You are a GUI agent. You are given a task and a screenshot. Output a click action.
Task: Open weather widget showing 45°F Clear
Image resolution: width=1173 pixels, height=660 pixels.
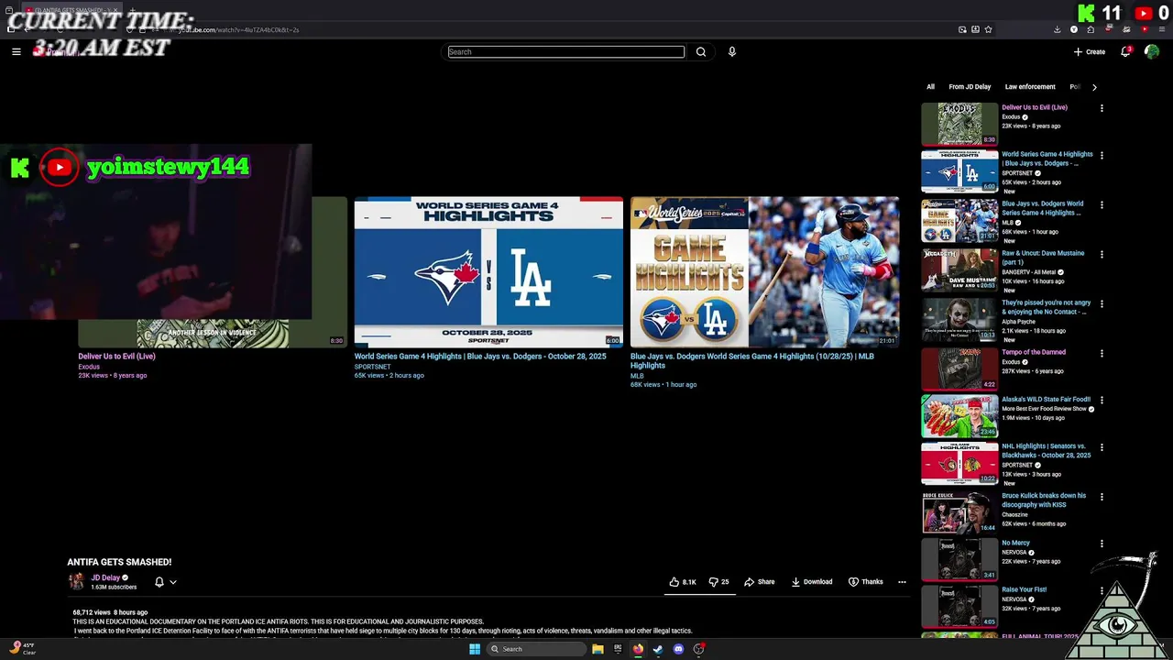[x=22, y=649]
